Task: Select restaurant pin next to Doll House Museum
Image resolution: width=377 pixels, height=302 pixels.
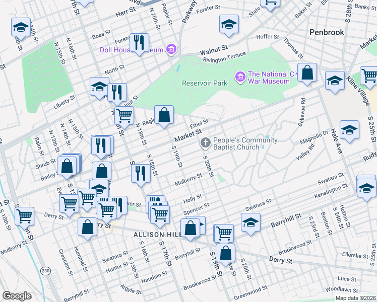Action: (139, 44)
